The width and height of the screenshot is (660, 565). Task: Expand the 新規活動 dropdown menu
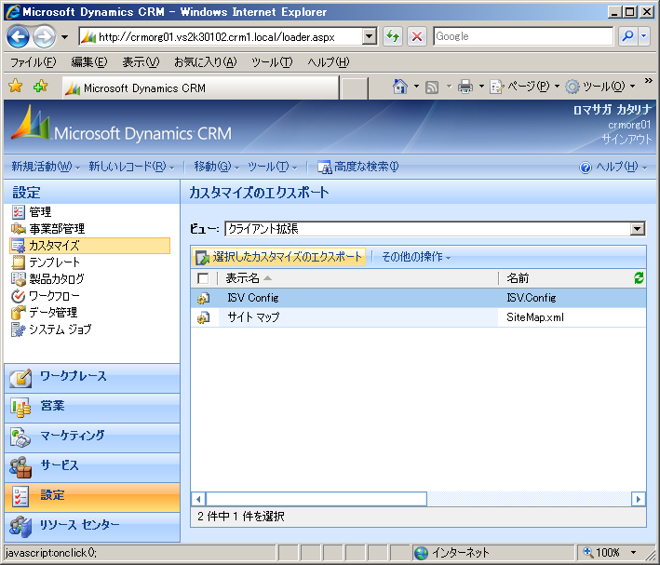click(46, 167)
